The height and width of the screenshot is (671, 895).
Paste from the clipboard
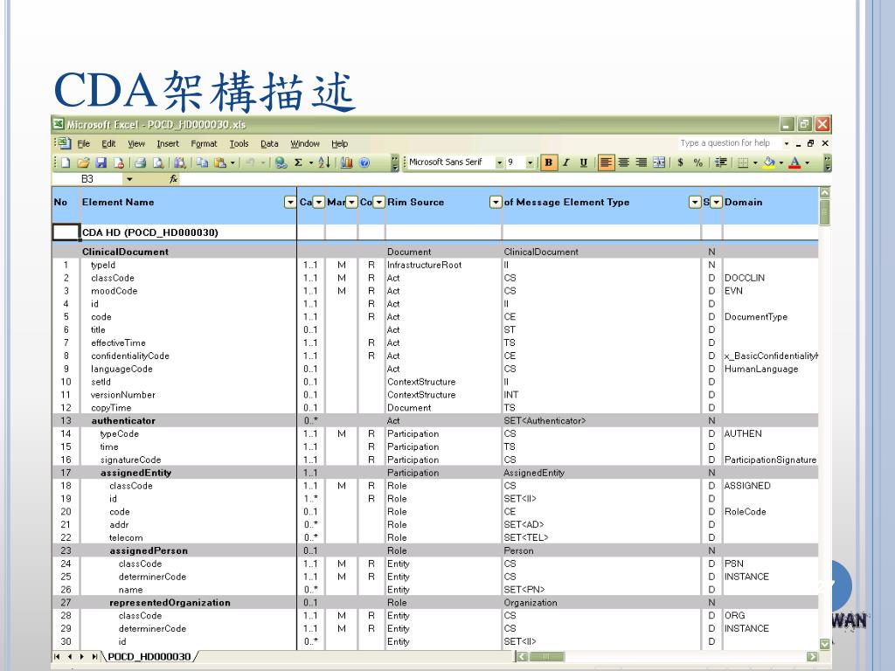[219, 163]
